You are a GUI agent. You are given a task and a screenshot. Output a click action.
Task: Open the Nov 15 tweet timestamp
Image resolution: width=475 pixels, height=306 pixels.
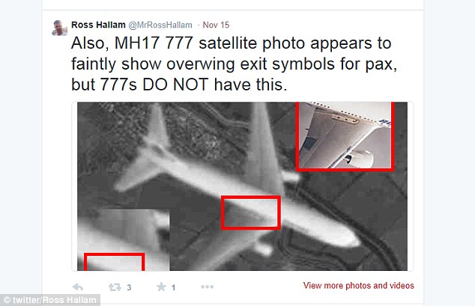[x=216, y=25]
